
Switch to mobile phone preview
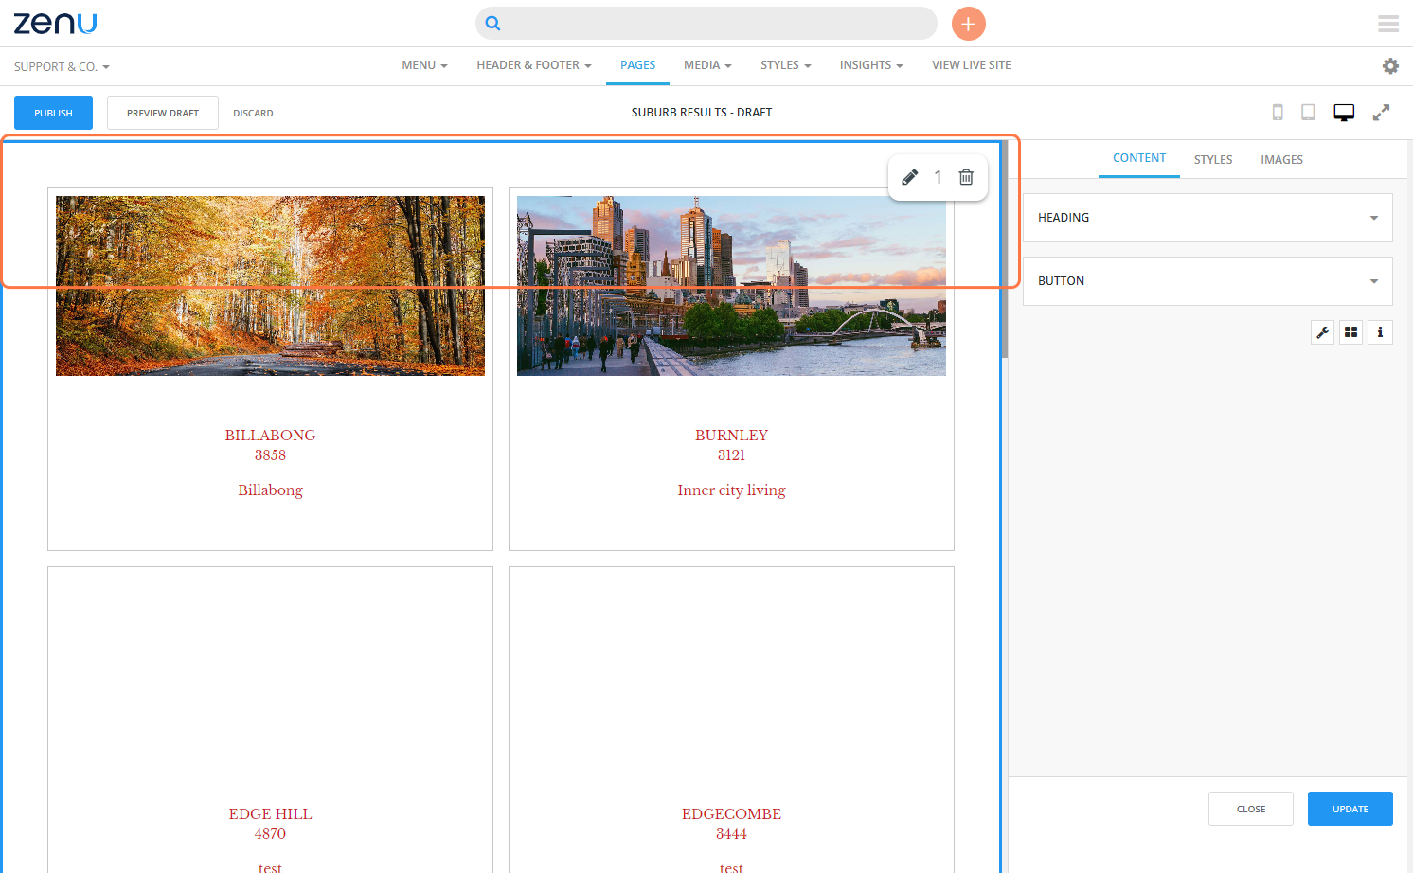point(1278,113)
